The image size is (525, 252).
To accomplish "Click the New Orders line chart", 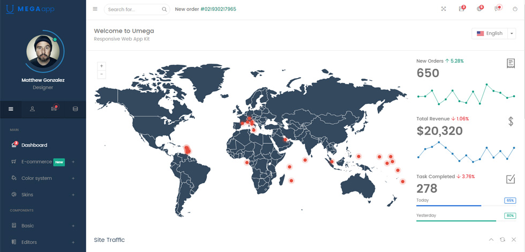I will coord(466,95).
